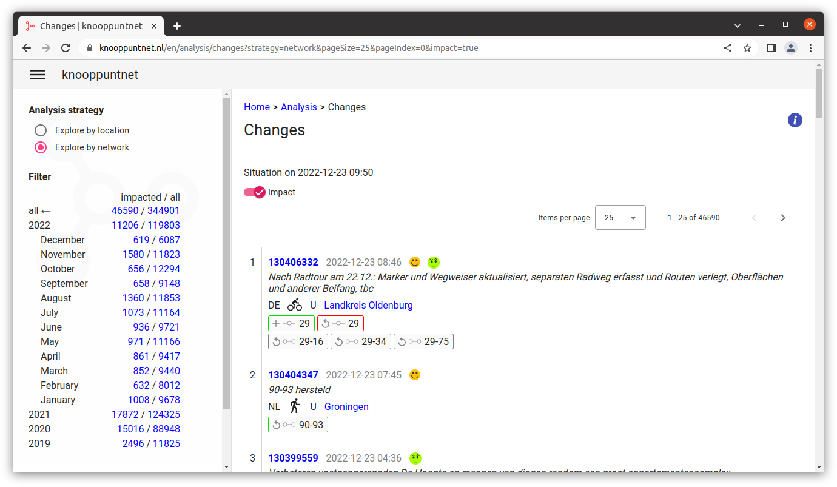Open the Groningen link
This screenshot has width=837, height=487.
[x=346, y=406]
